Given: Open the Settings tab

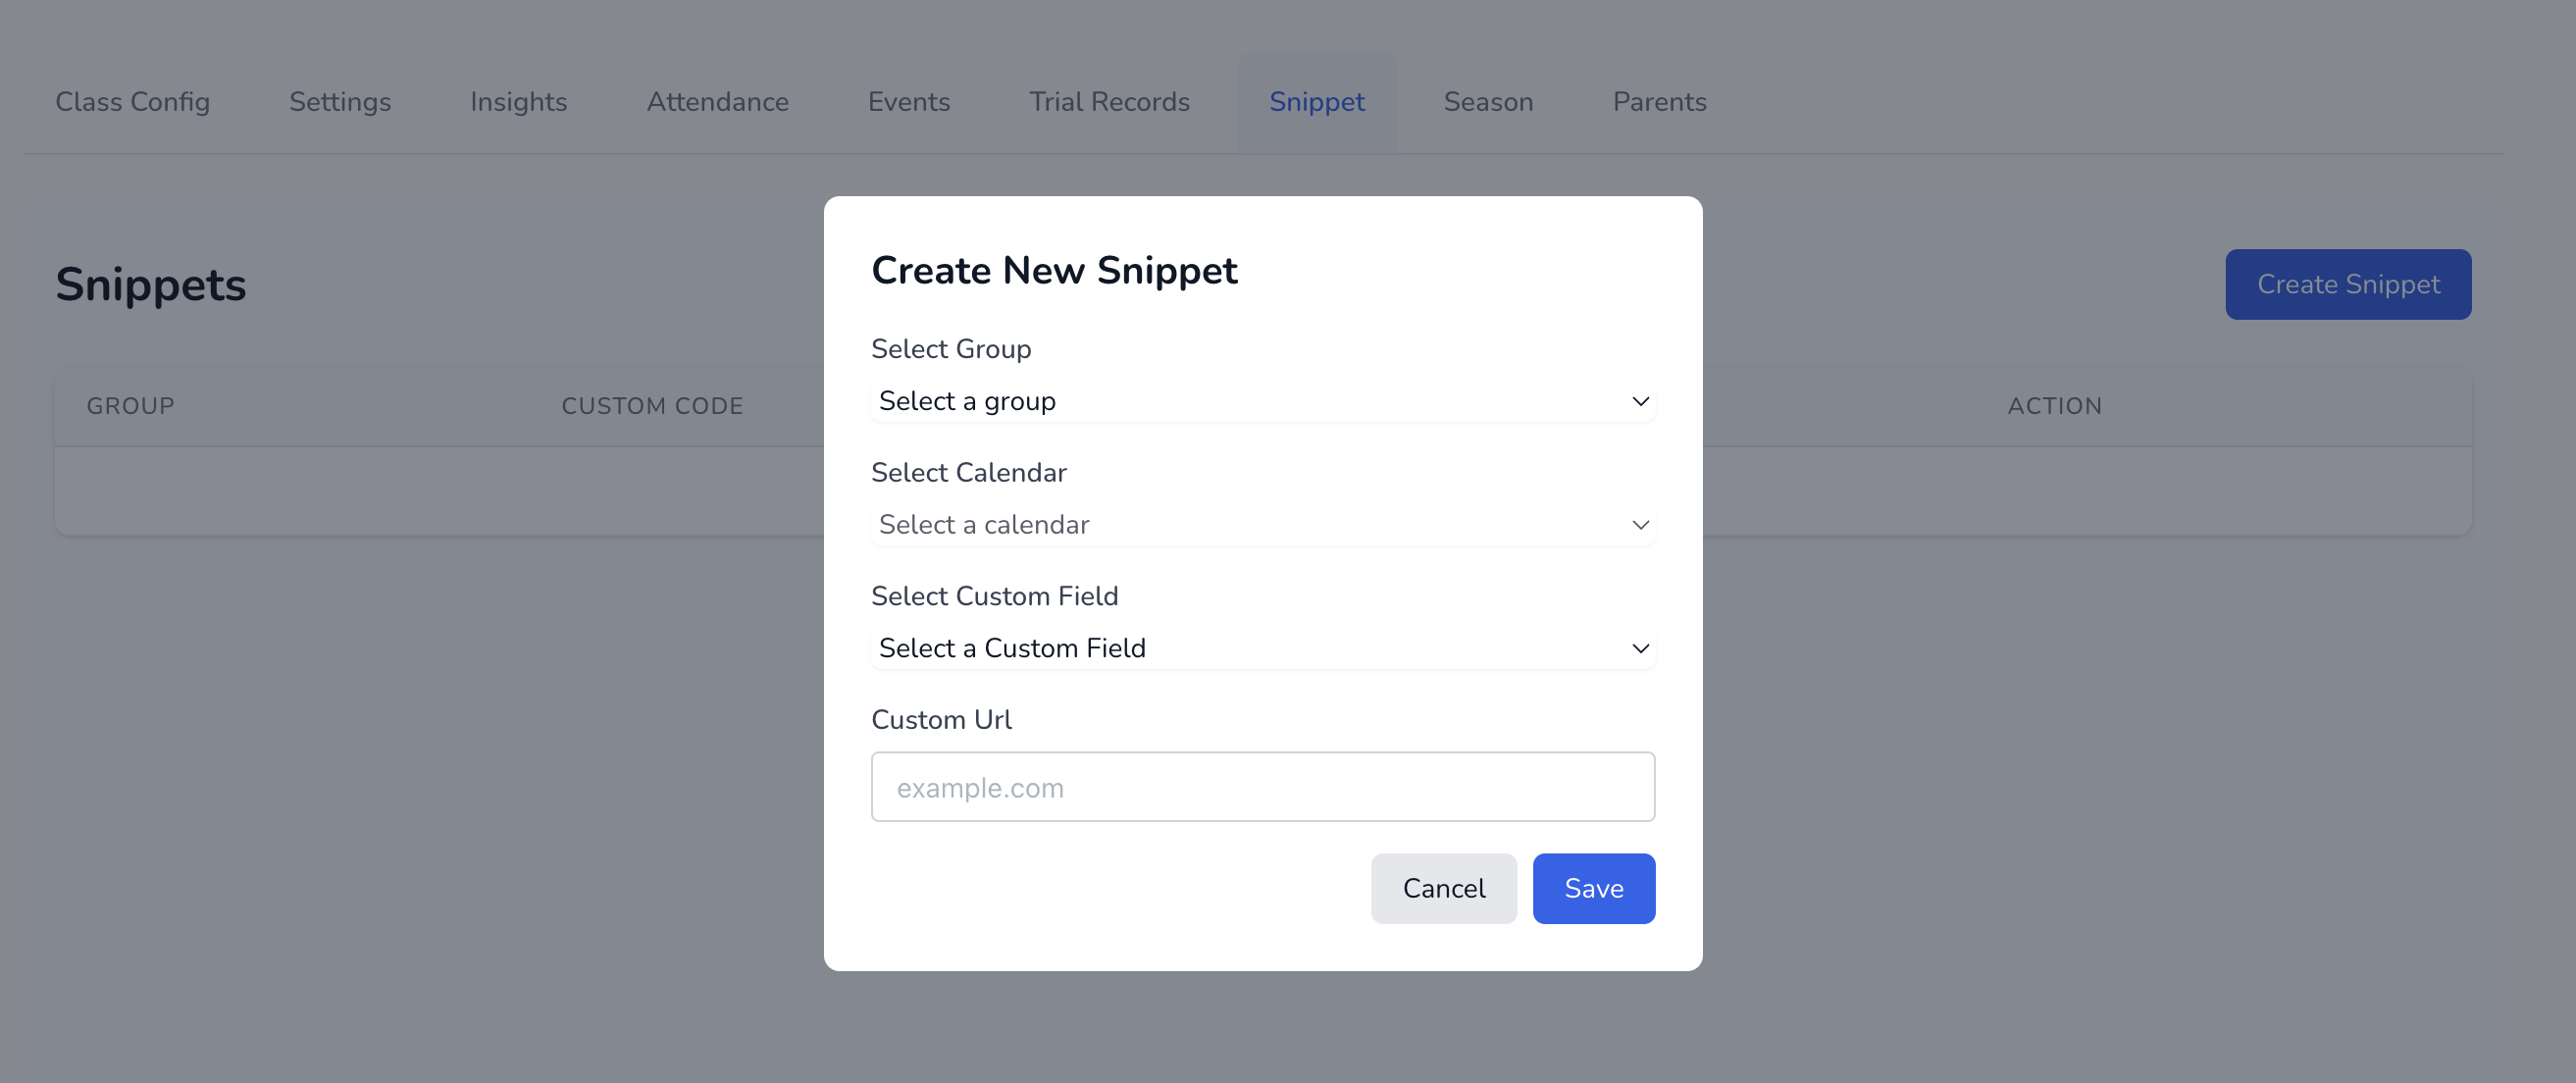Looking at the screenshot, I should [340, 102].
